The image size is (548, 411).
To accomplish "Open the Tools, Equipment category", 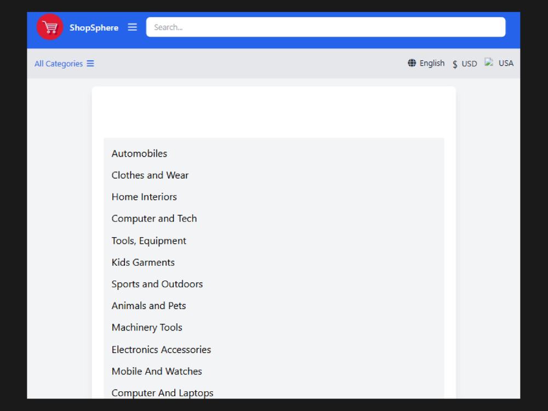I will [x=149, y=241].
